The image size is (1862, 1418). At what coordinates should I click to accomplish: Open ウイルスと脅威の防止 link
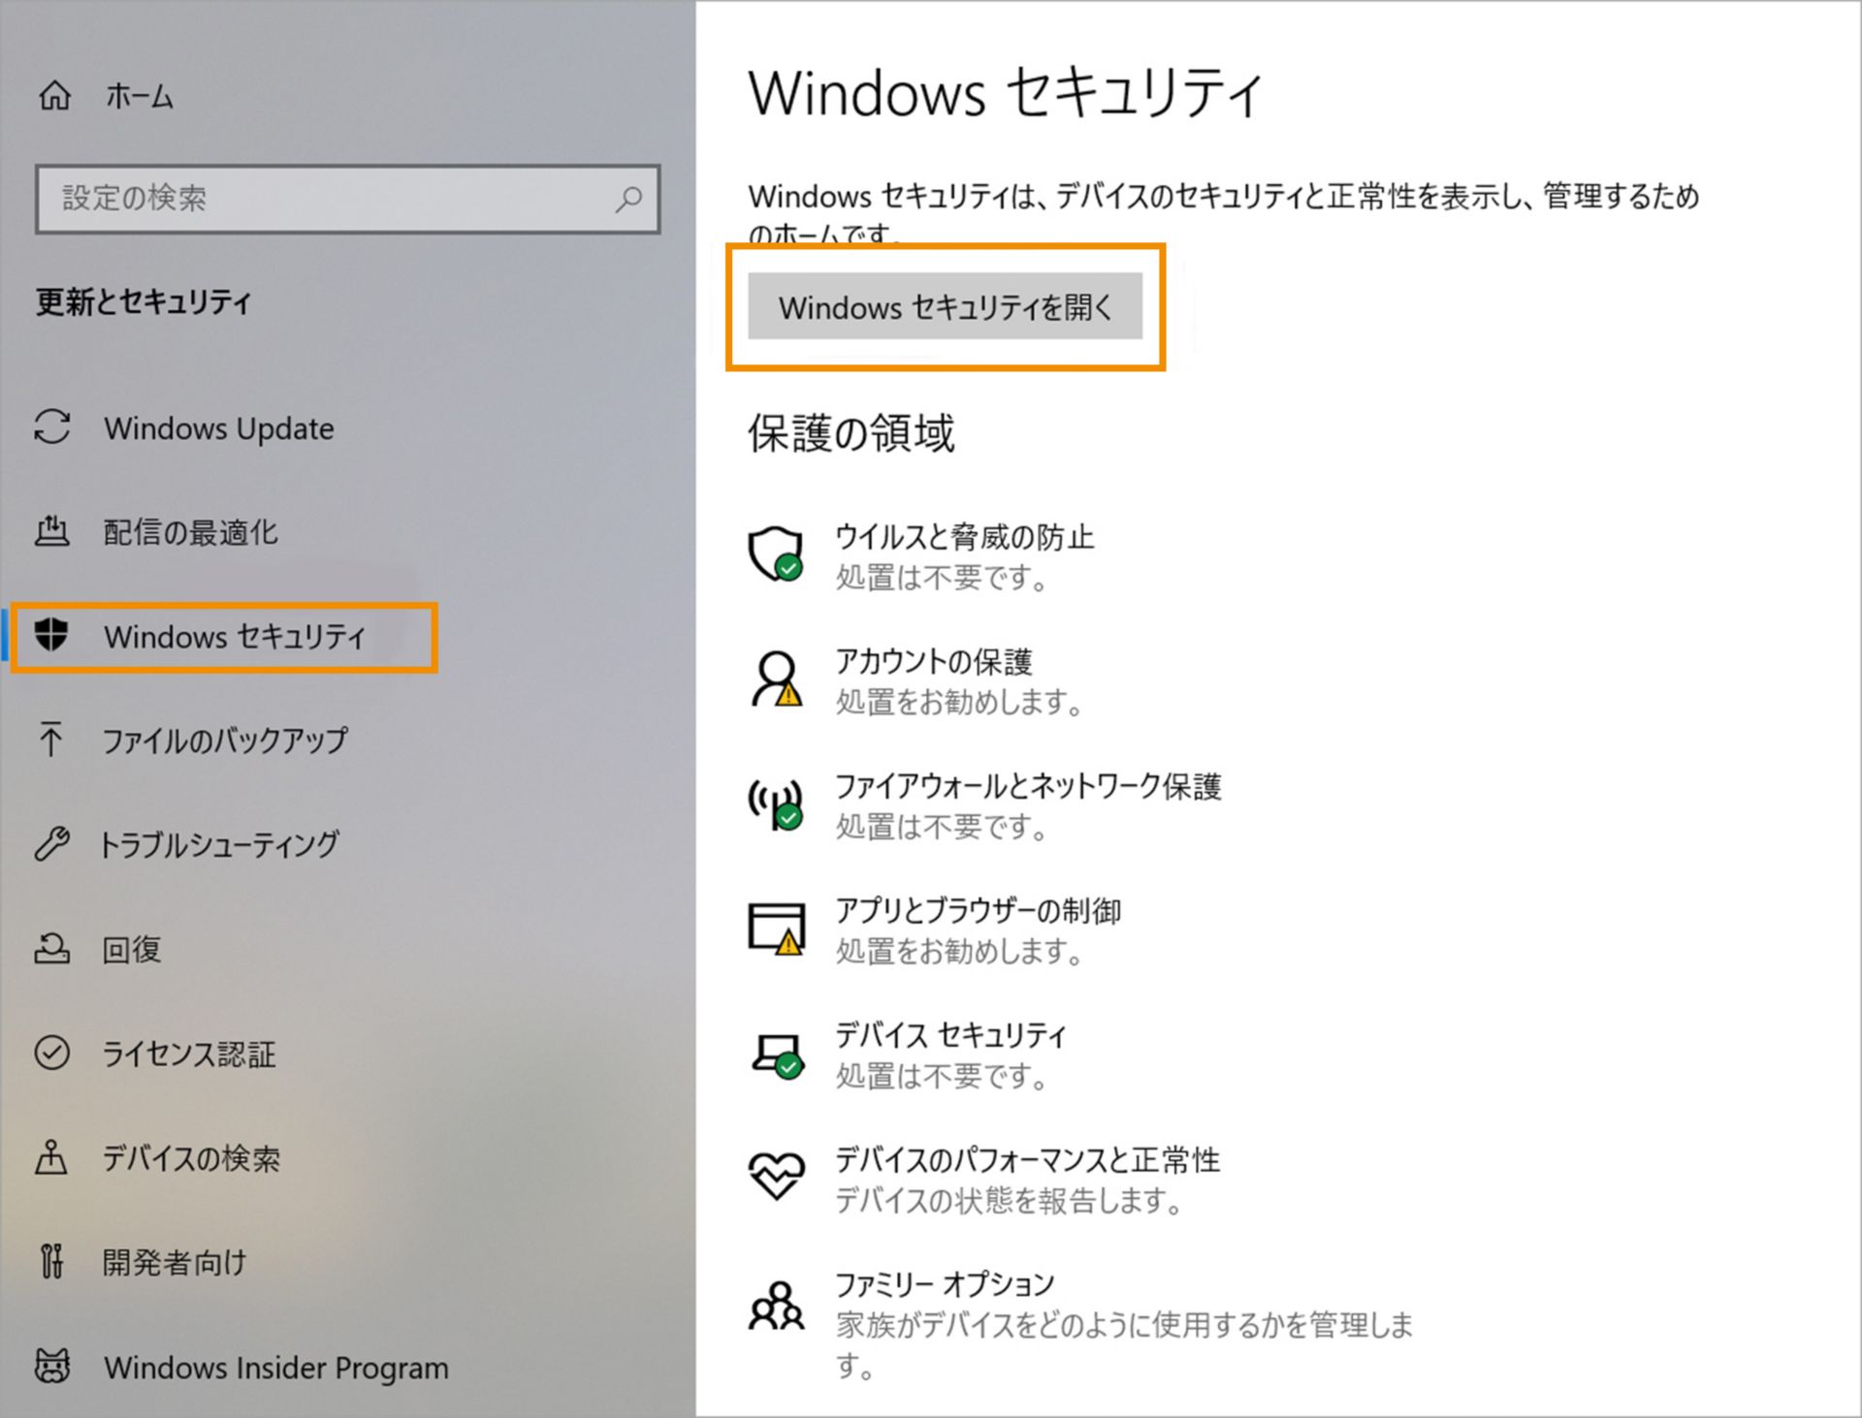[x=964, y=536]
